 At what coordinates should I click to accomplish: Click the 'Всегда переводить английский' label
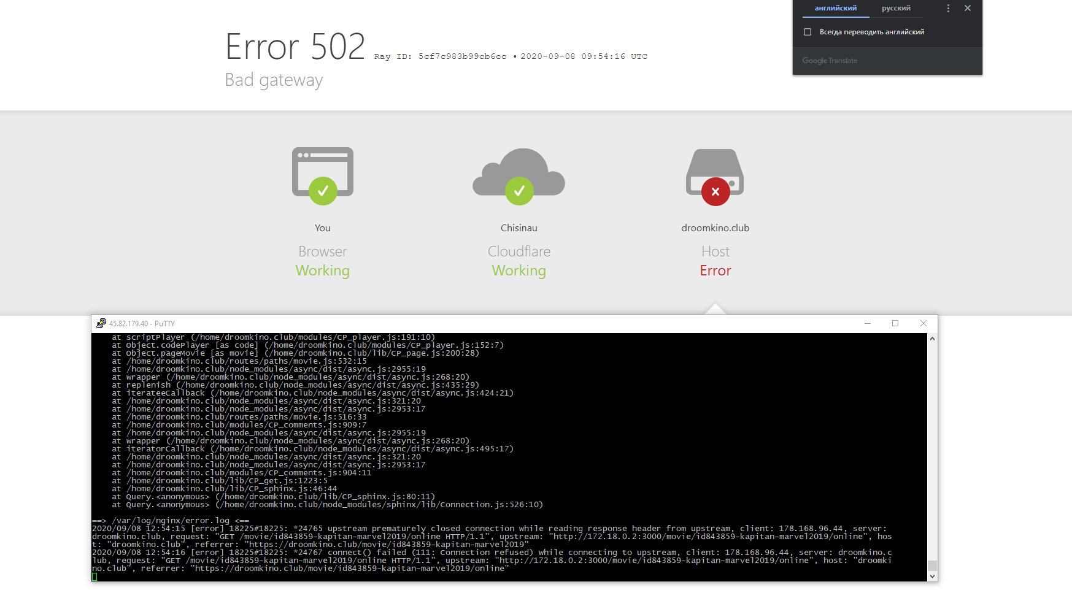[x=872, y=32]
